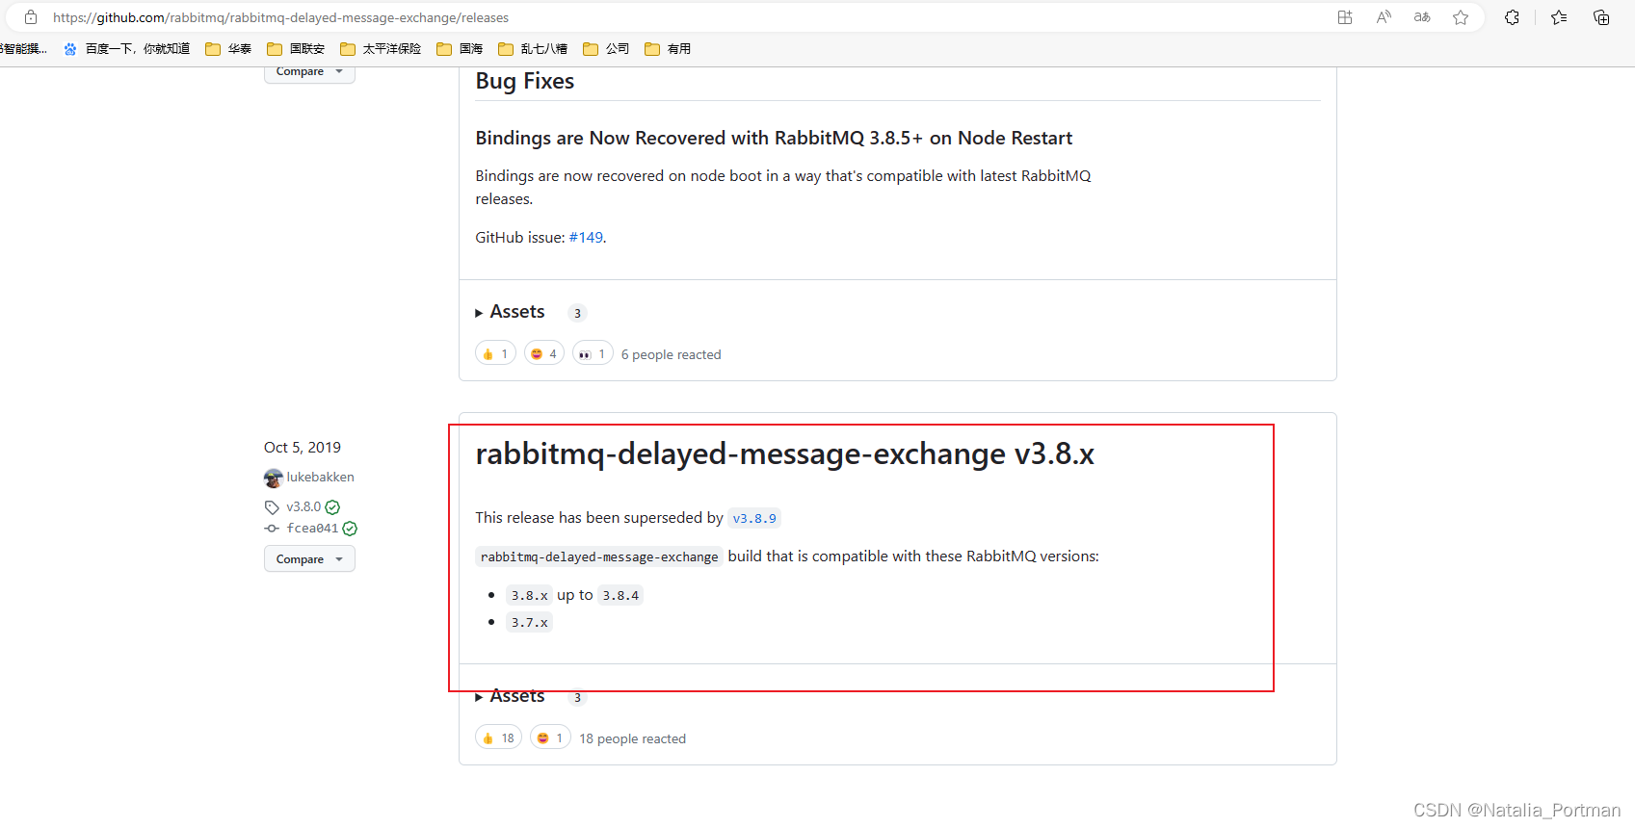
Task: Open the 乱七八糟 bookmark folder
Action: (533, 49)
